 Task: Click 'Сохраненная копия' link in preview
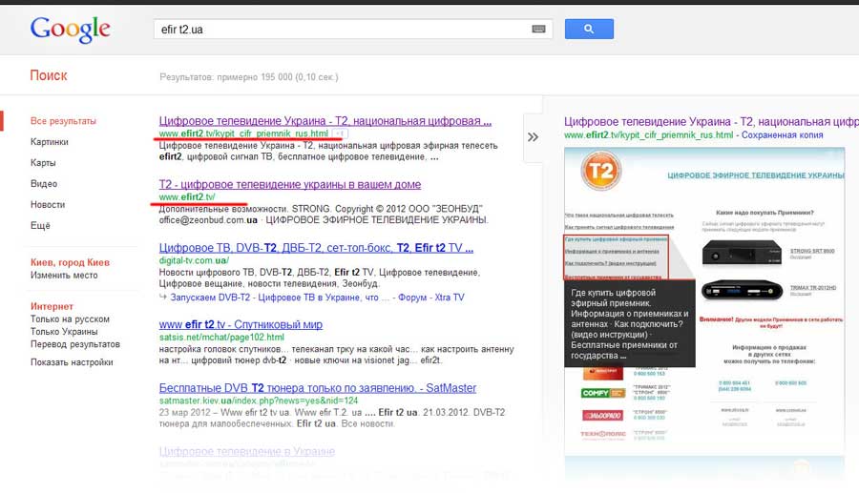click(783, 134)
